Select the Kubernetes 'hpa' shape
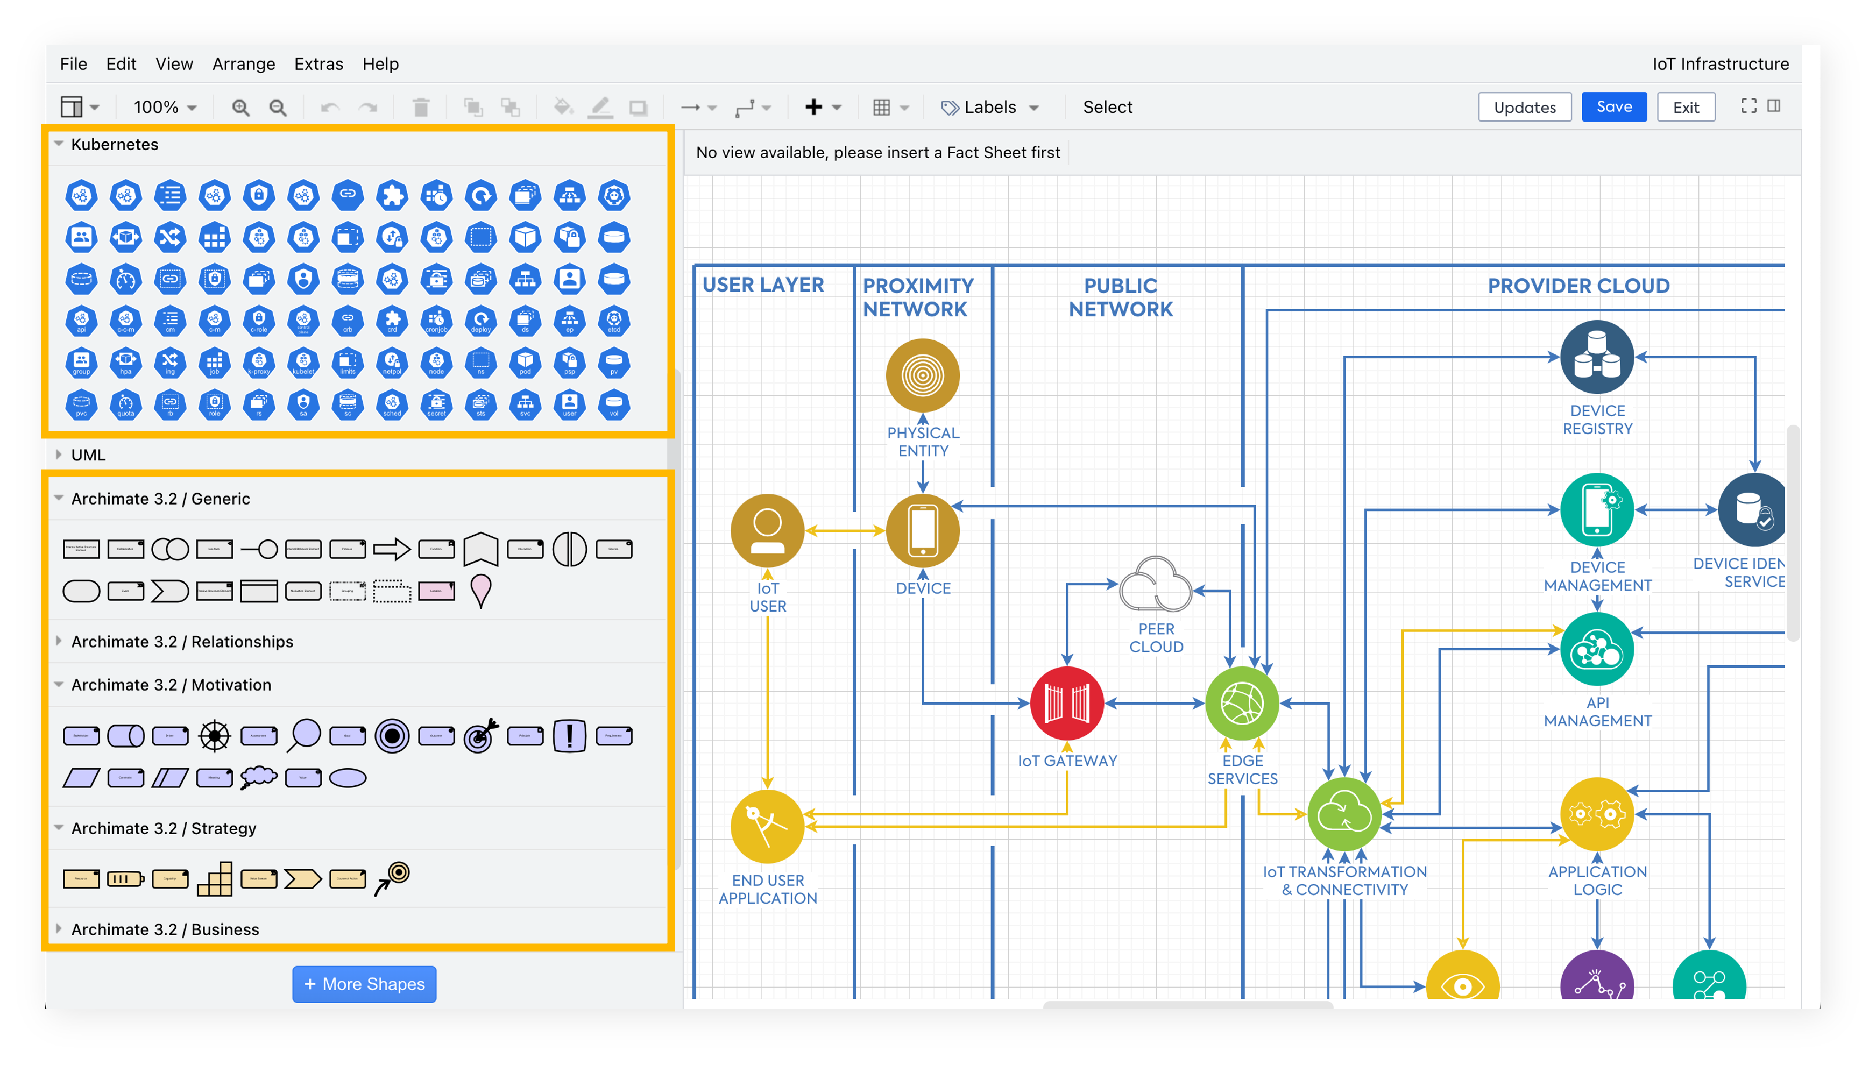Screen dimensions: 1876x1065 click(x=126, y=363)
